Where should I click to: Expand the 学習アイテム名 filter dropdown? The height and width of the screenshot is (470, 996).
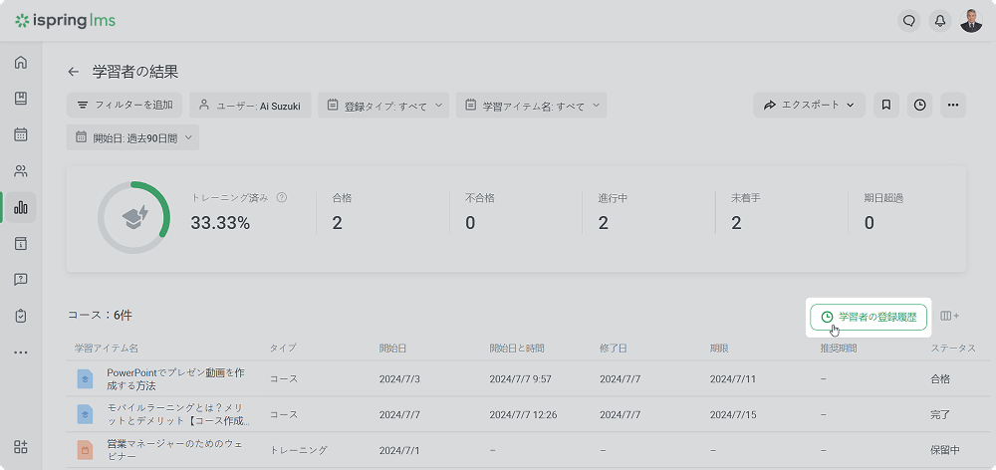pyautogui.click(x=531, y=105)
